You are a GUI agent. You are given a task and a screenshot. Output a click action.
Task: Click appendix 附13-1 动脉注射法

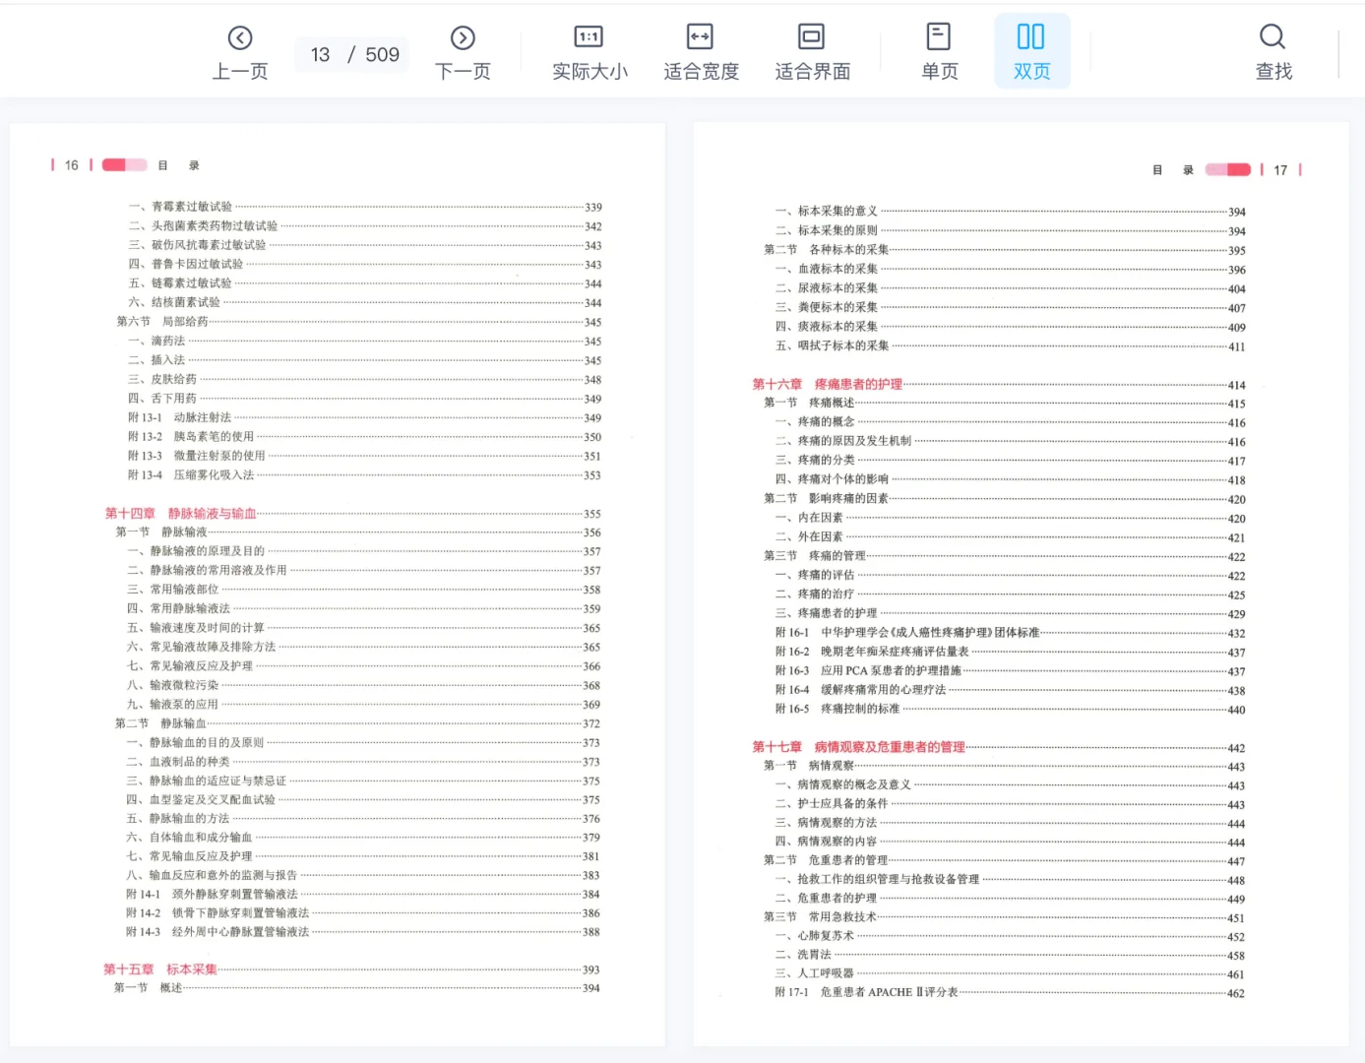point(179,417)
